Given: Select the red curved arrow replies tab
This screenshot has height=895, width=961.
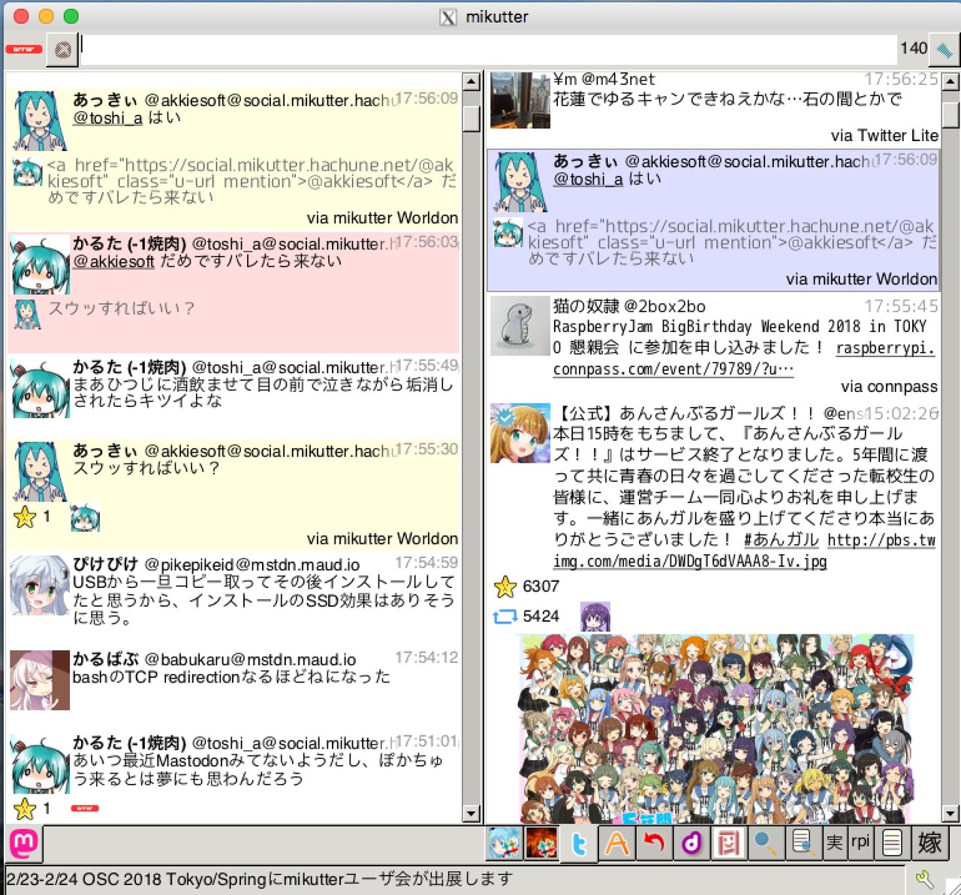Looking at the screenshot, I should tap(654, 843).
